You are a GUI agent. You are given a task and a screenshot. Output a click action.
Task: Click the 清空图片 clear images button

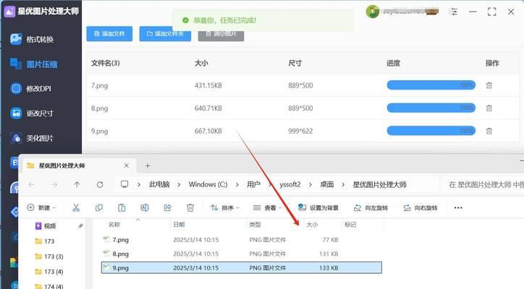pyautogui.click(x=221, y=35)
